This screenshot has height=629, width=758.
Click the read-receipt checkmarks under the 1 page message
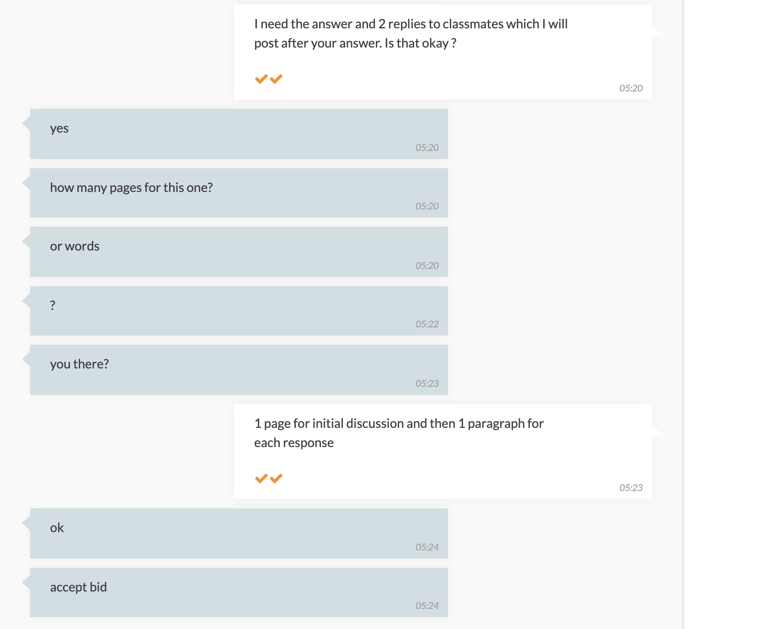click(x=269, y=479)
